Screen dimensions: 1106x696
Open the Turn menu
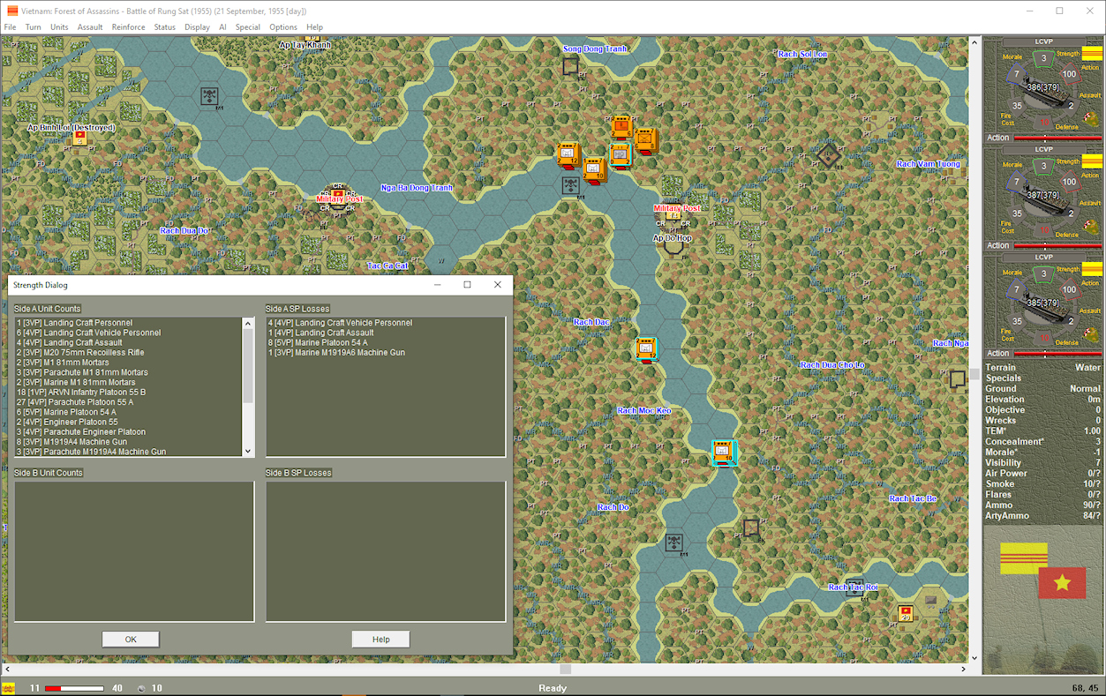[x=34, y=27]
